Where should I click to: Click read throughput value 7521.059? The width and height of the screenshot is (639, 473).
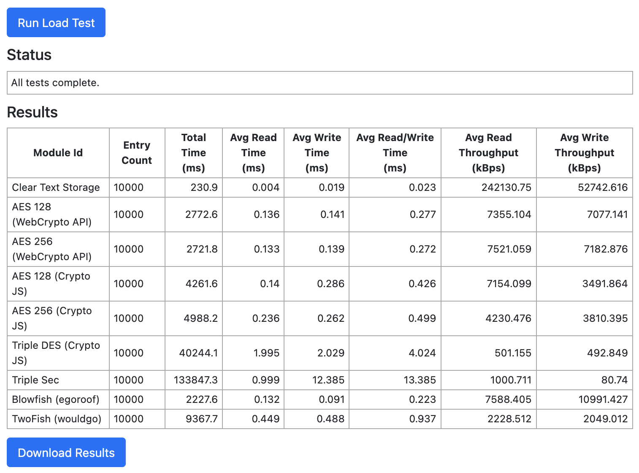click(x=509, y=249)
